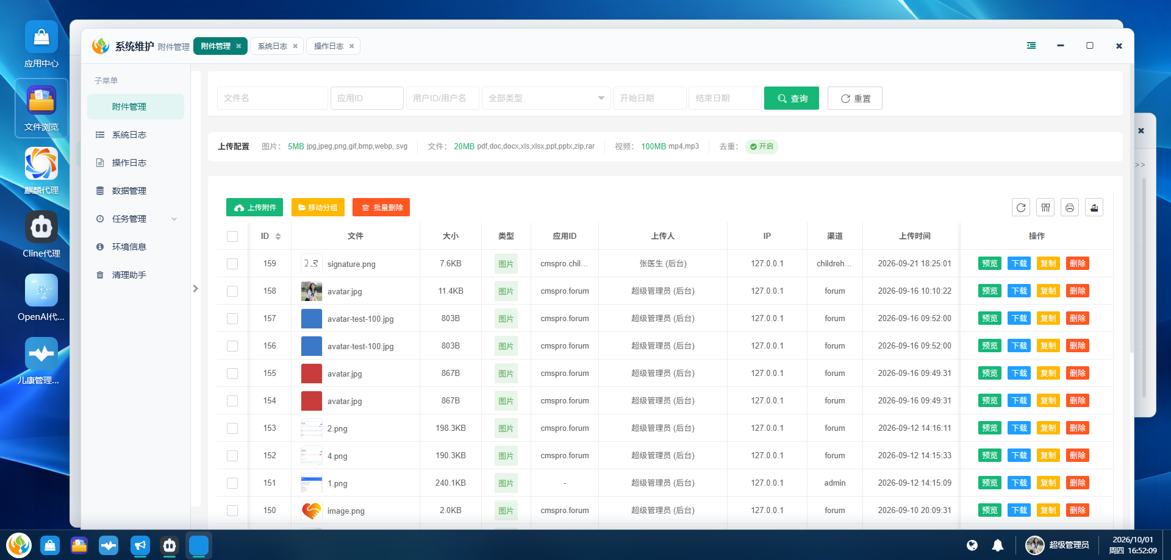
Task: Click the 上传附件 button
Action: 255,207
